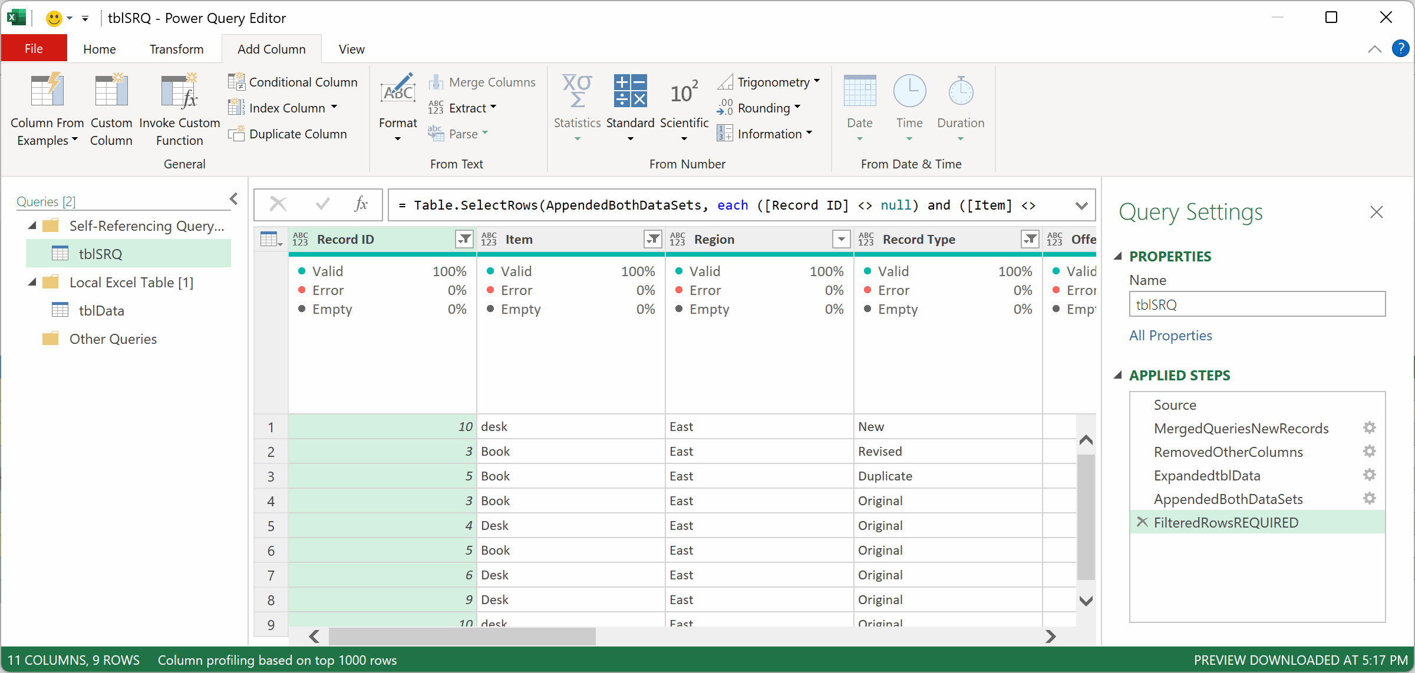Click Merge Columns in ribbon

pos(482,82)
